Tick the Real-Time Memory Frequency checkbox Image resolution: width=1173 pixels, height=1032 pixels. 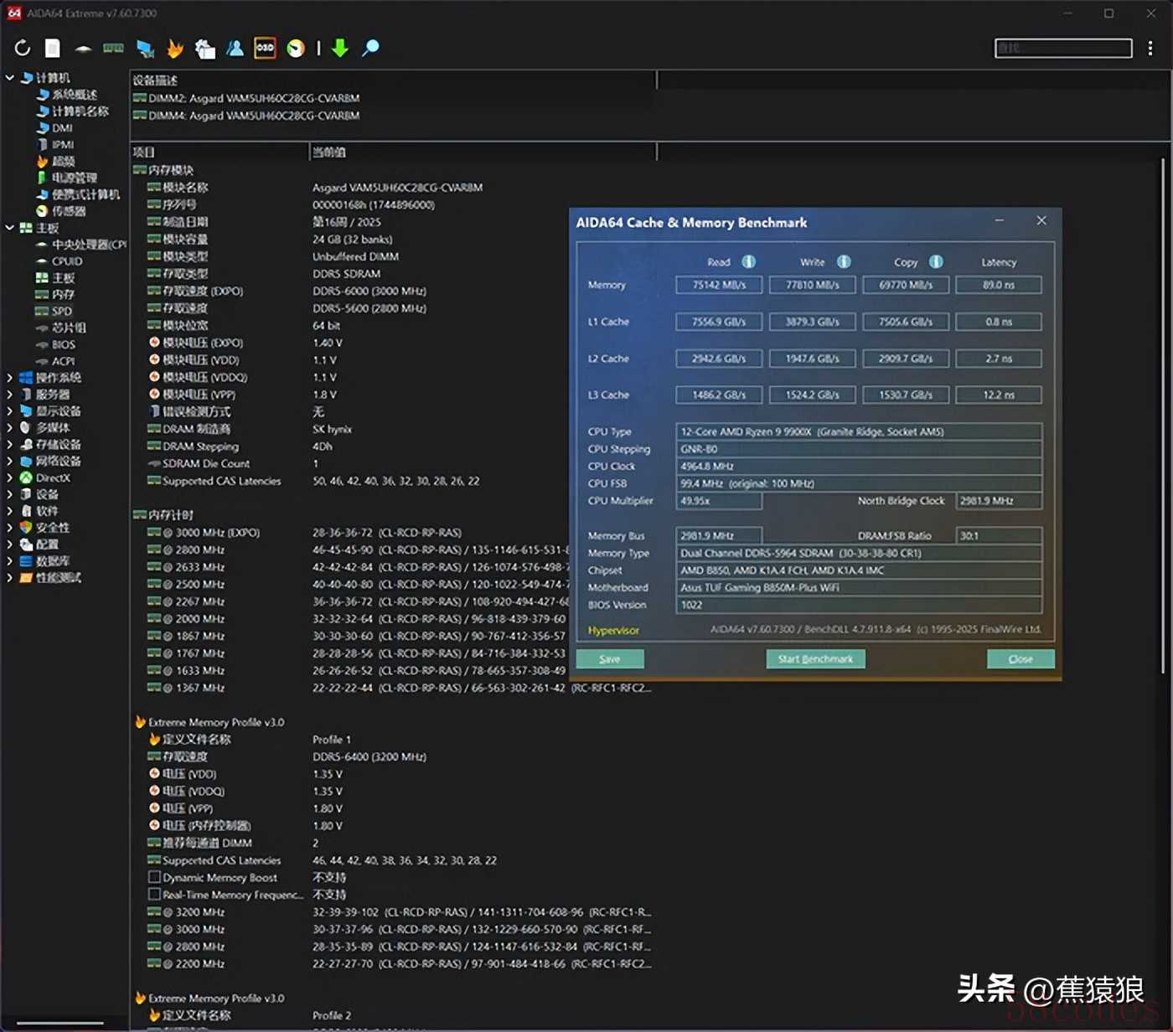[154, 895]
